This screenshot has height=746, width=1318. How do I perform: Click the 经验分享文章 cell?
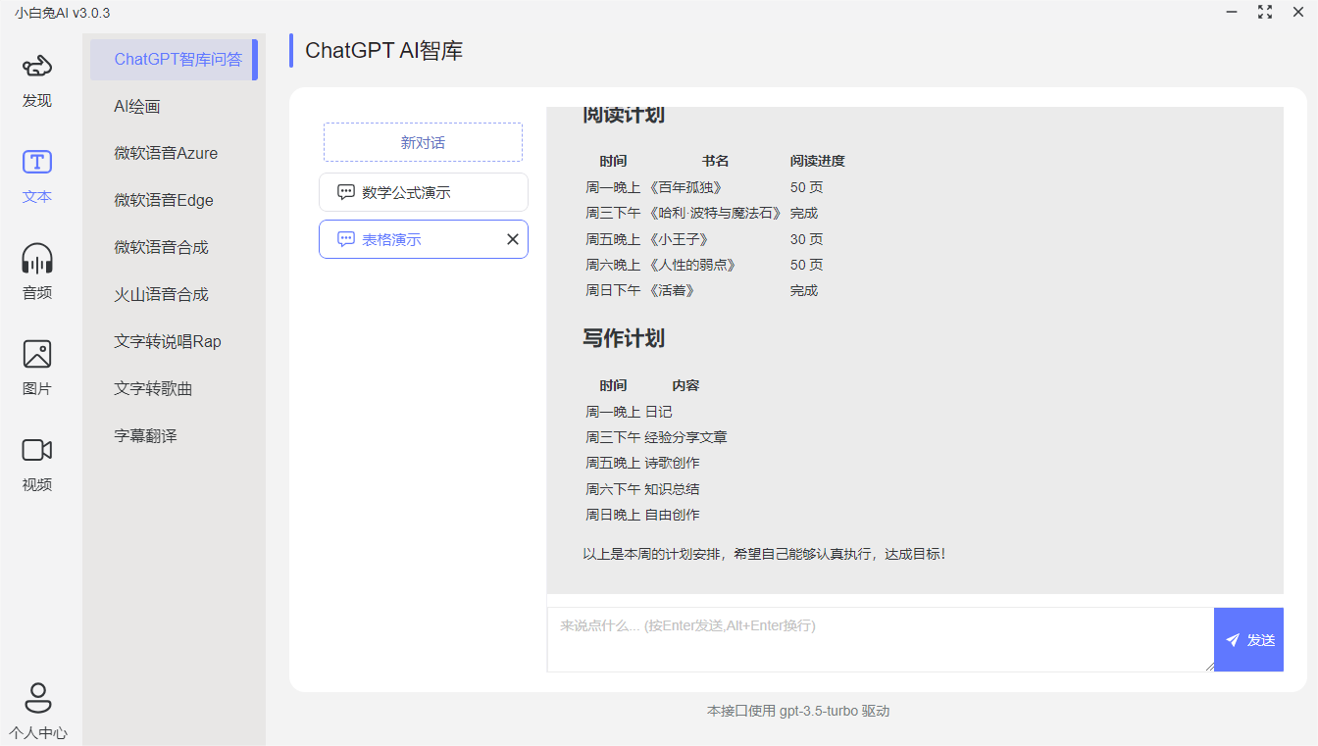pyautogui.click(x=685, y=437)
